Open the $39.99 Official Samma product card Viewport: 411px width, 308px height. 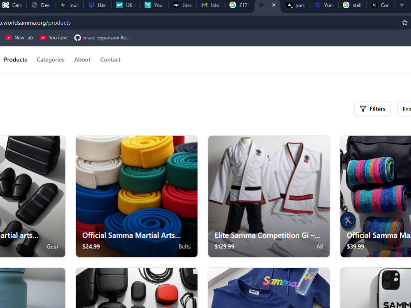point(376,196)
